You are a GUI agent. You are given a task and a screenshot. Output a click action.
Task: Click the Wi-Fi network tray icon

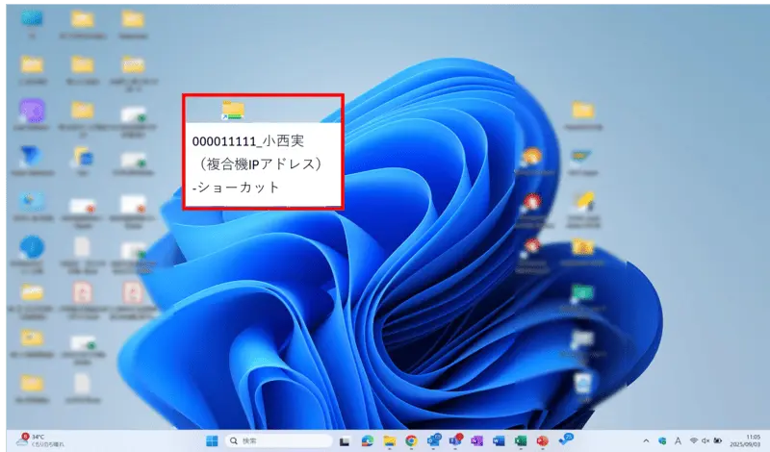pos(693,440)
